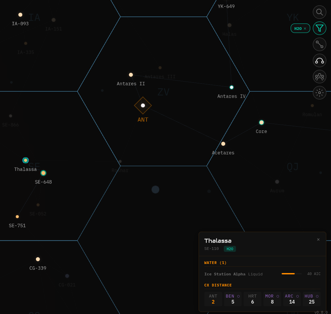Open the search tool

319,12
